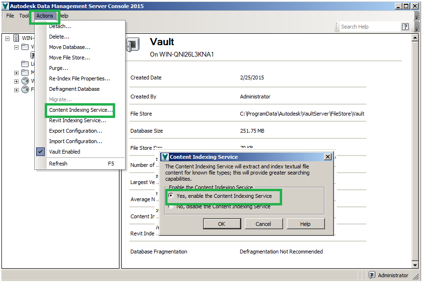The width and height of the screenshot is (422, 282).
Task: Click the Database Fragmentation label
Action: click(159, 252)
